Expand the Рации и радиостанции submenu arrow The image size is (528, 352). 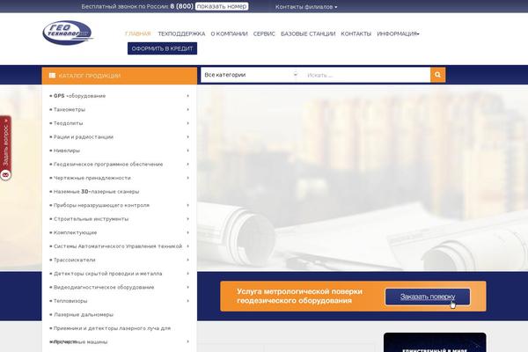(188, 136)
